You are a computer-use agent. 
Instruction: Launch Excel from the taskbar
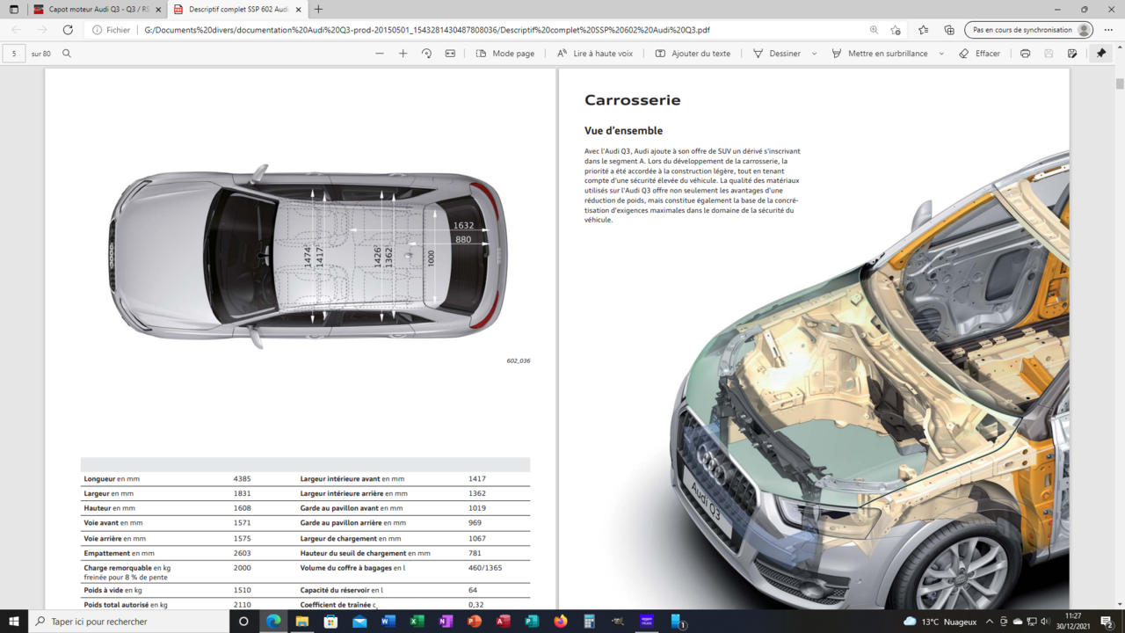pos(417,622)
